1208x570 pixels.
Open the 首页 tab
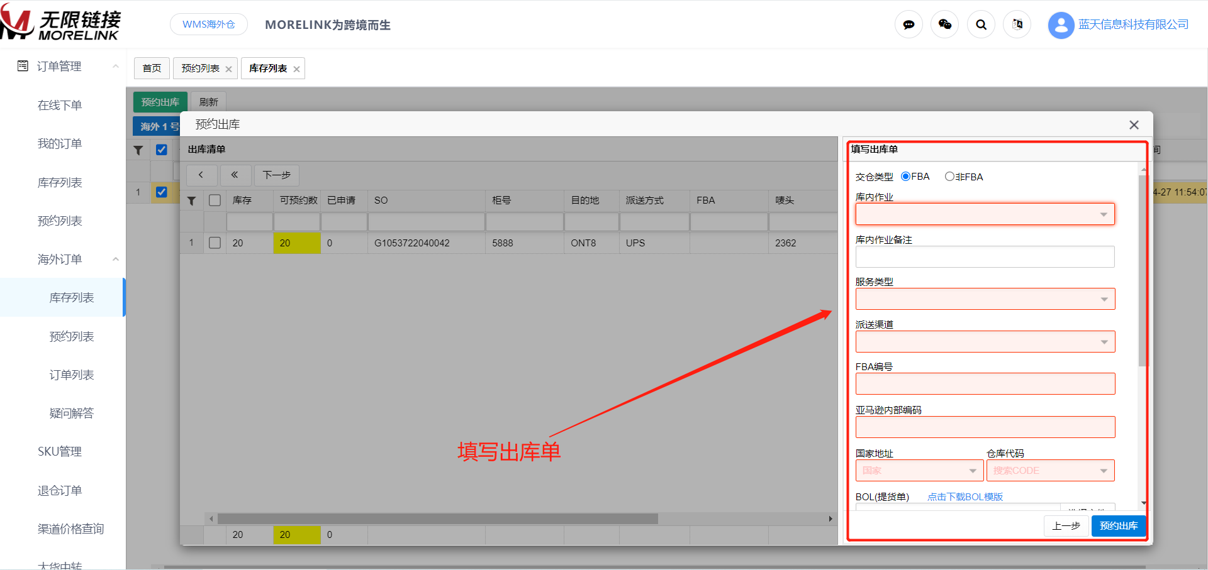(x=152, y=69)
